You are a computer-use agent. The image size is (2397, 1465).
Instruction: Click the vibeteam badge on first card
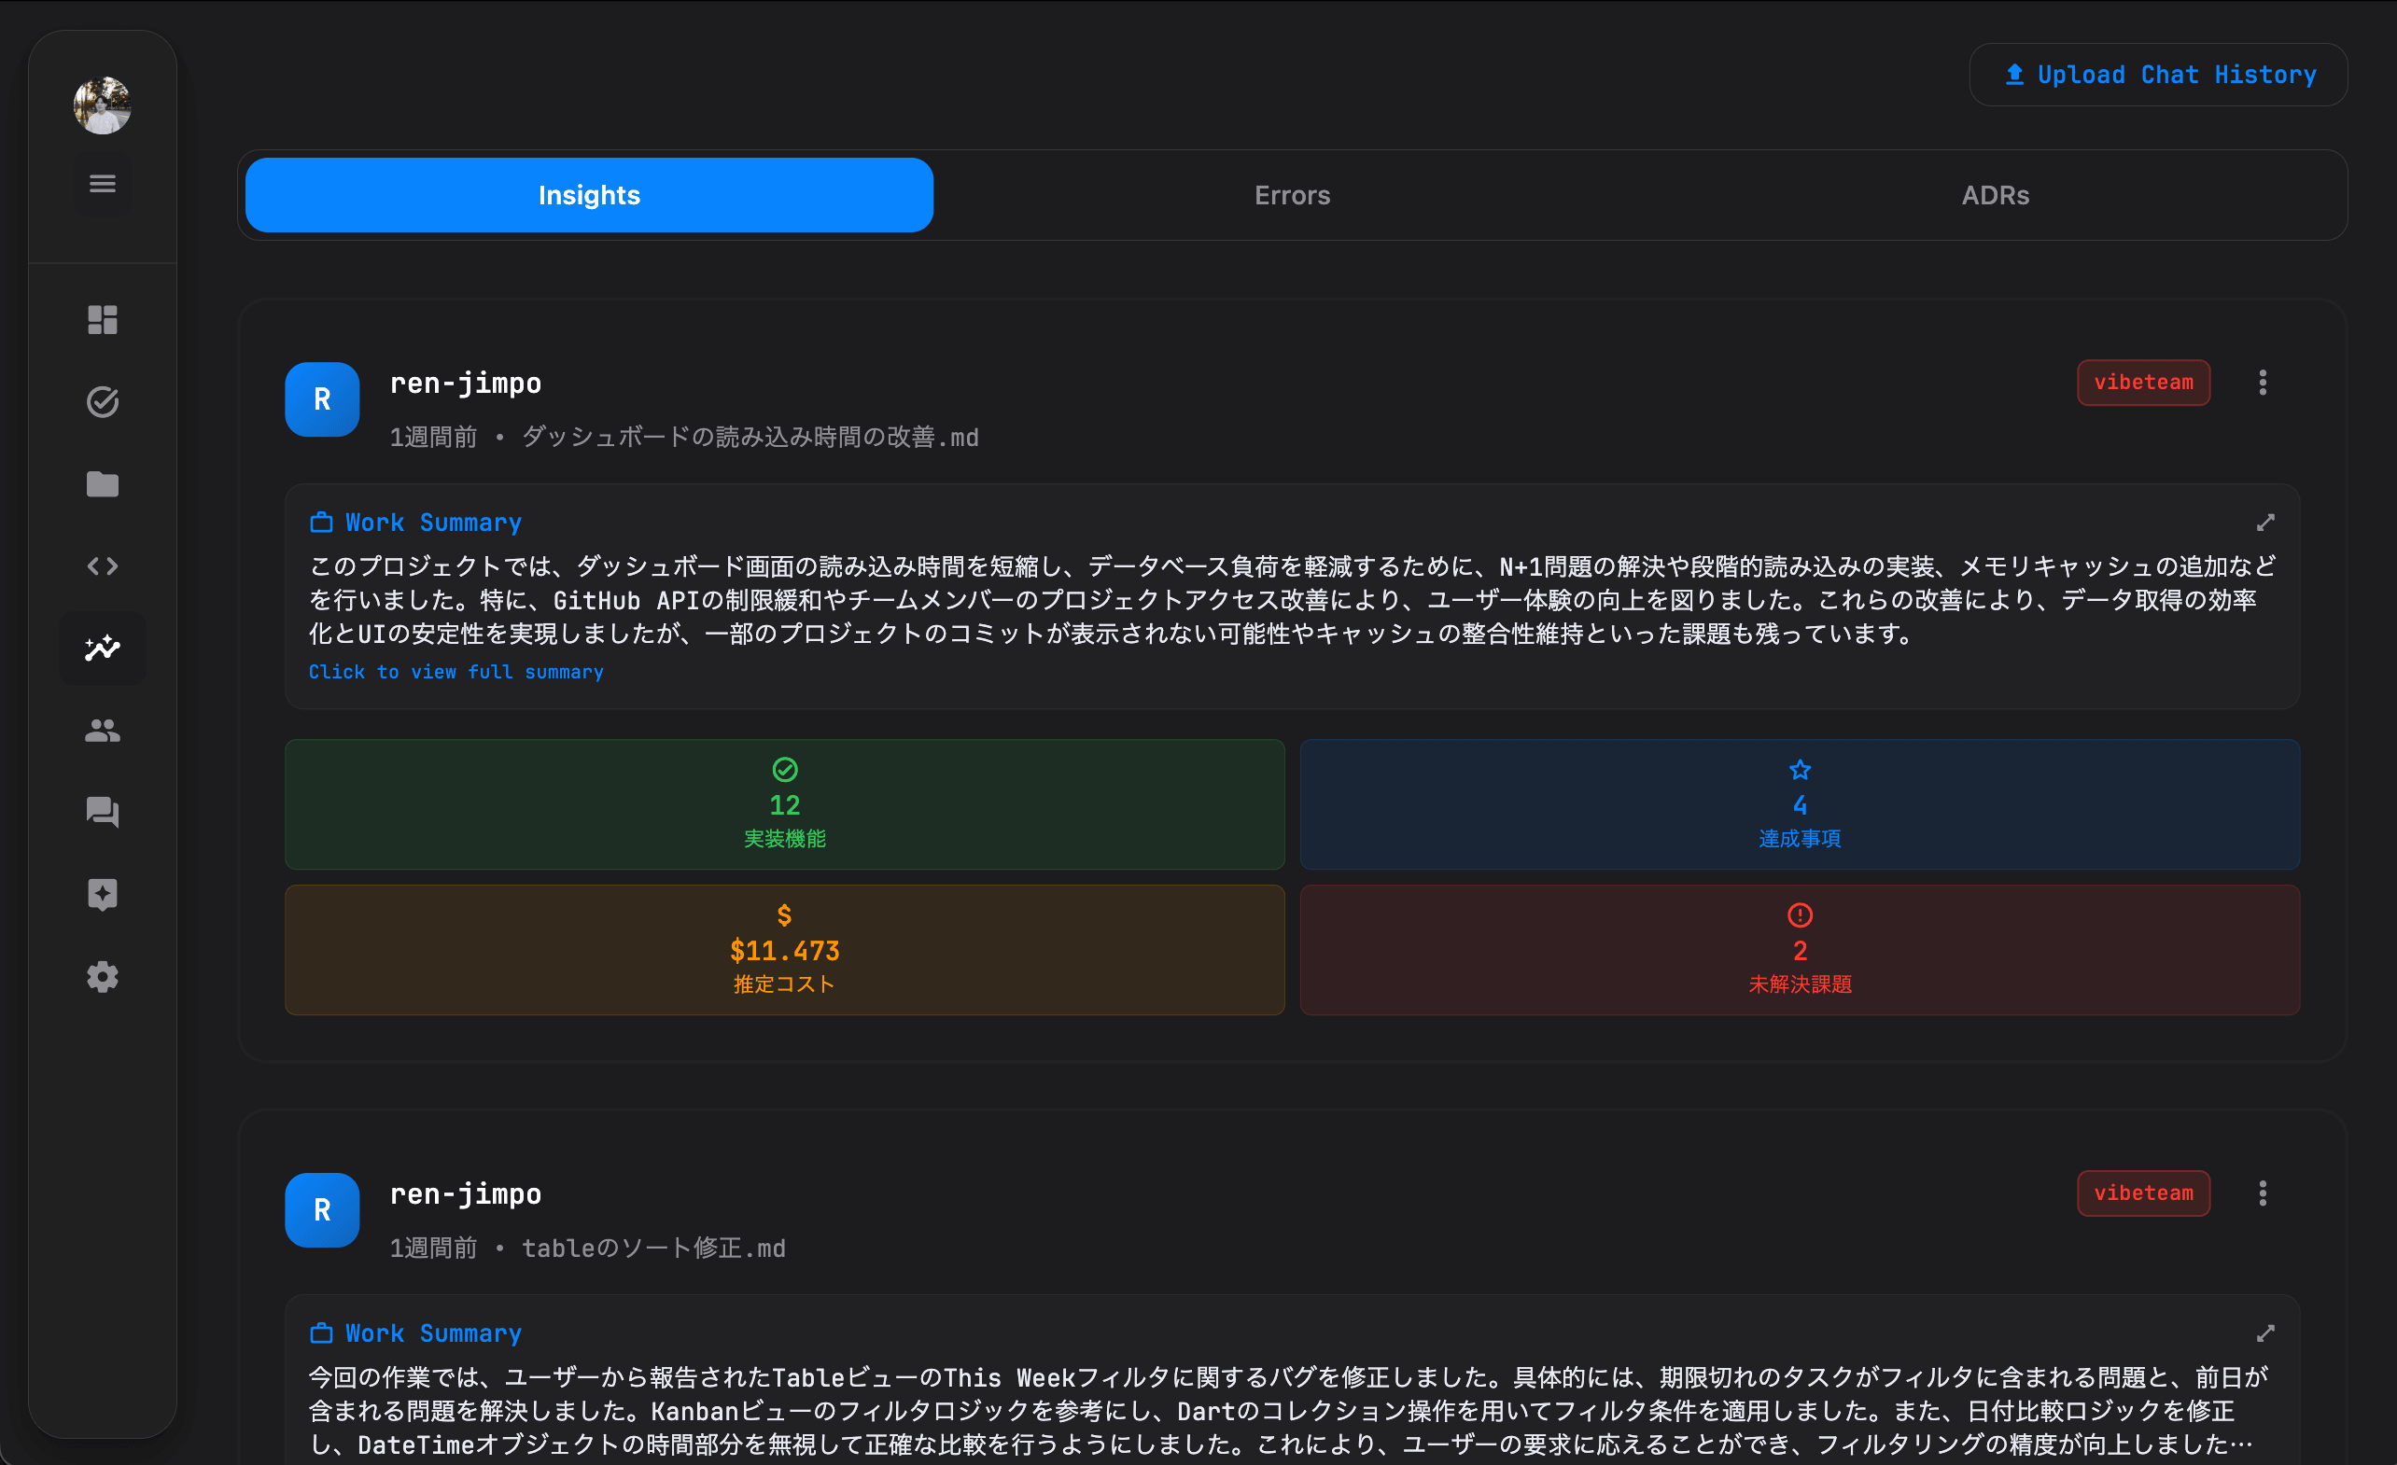coord(2143,383)
